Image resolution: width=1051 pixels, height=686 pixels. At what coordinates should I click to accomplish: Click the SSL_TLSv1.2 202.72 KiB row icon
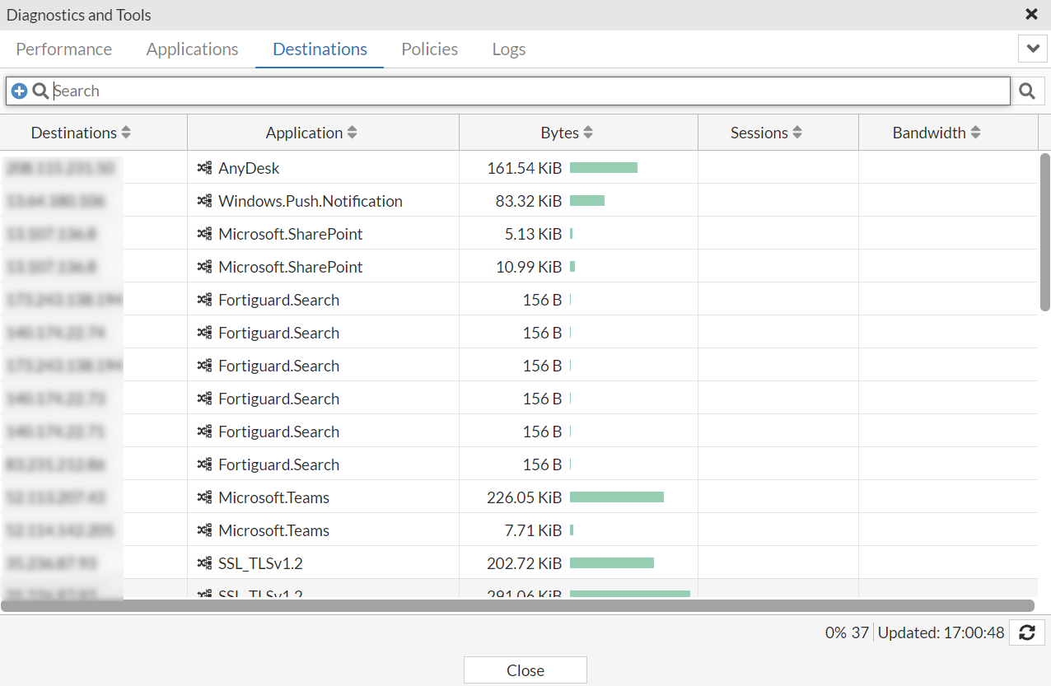point(205,563)
